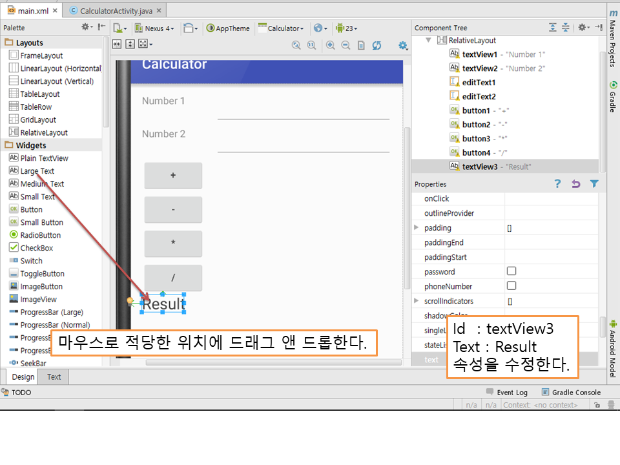The height and width of the screenshot is (465, 620).
Task: Click the AppTheme button
Action: click(228, 28)
